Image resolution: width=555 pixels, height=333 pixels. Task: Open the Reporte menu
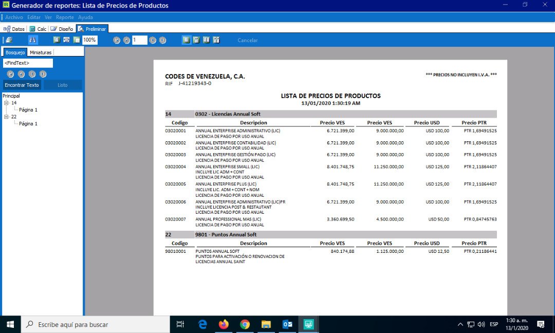[x=65, y=17]
